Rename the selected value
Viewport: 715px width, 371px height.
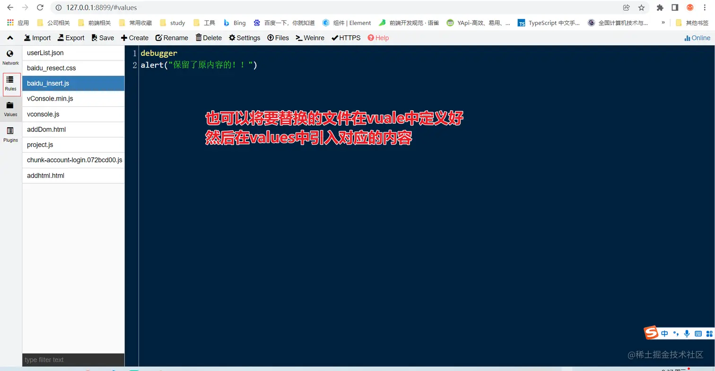172,38
